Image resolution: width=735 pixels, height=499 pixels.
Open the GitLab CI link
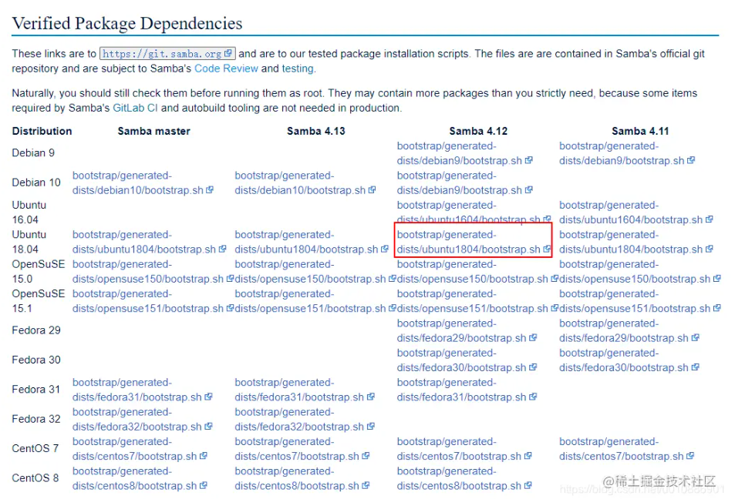[x=135, y=108]
